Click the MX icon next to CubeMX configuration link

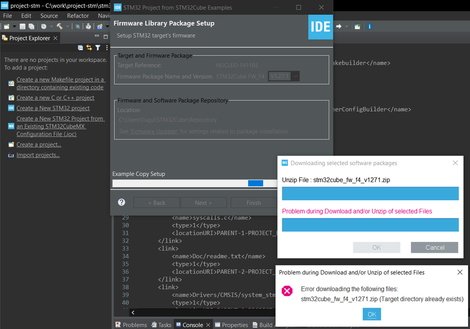[x=11, y=126]
